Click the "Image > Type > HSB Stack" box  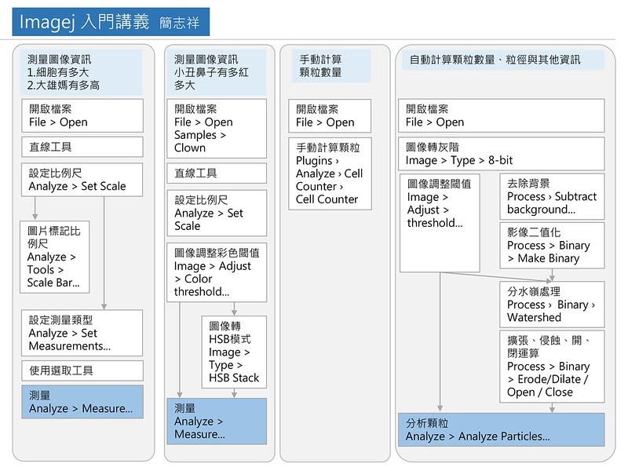click(234, 352)
